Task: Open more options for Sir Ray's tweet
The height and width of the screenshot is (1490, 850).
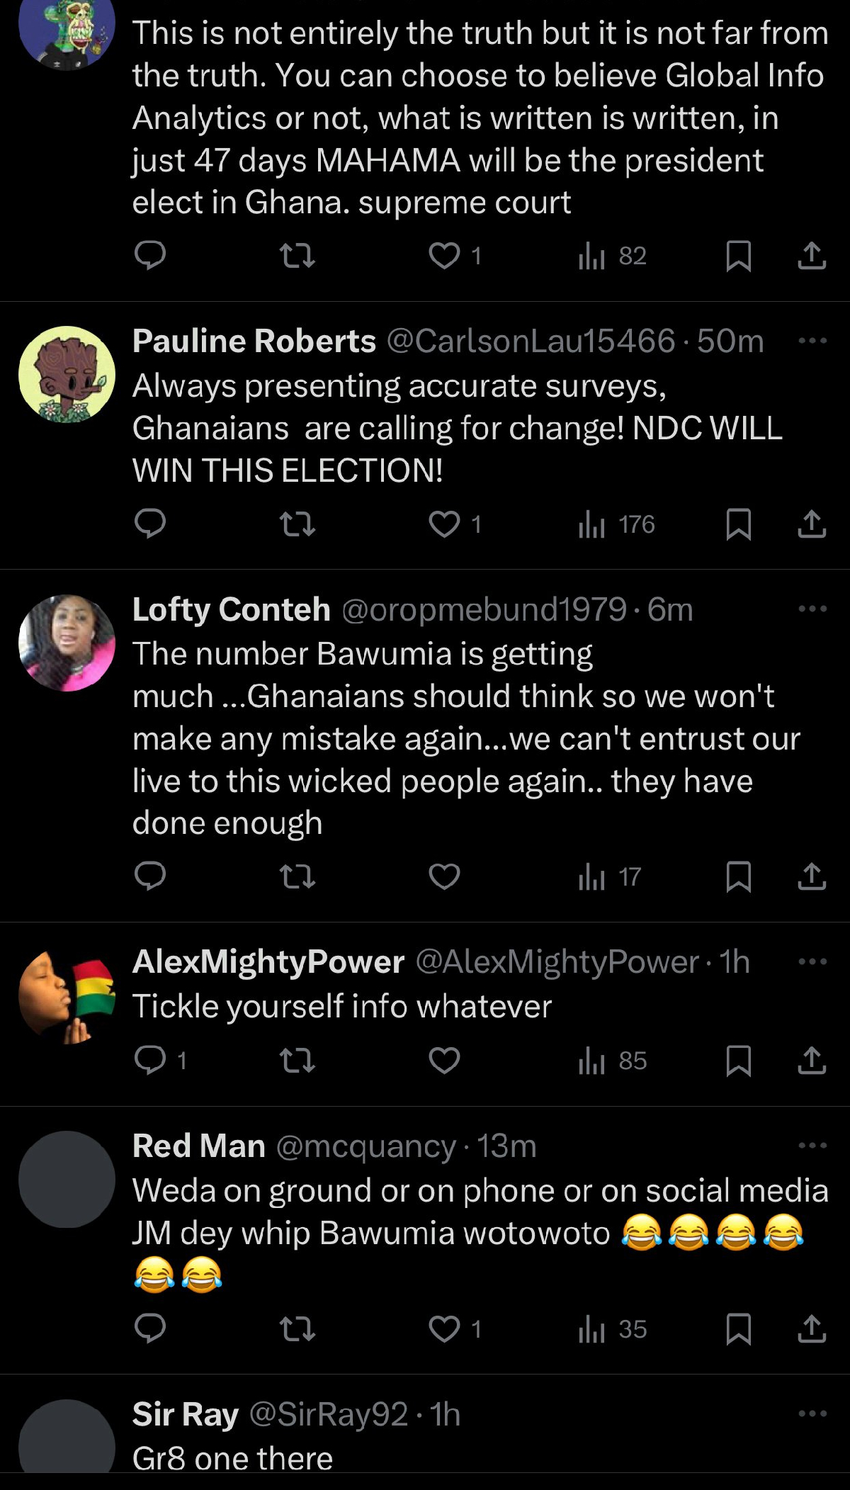Action: [812, 1413]
